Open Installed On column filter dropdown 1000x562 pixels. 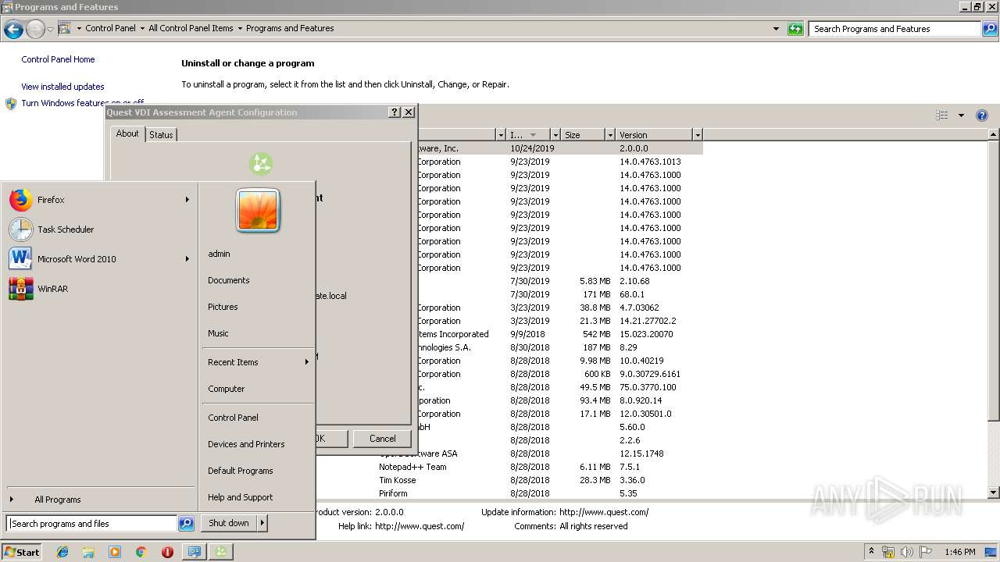pos(555,135)
